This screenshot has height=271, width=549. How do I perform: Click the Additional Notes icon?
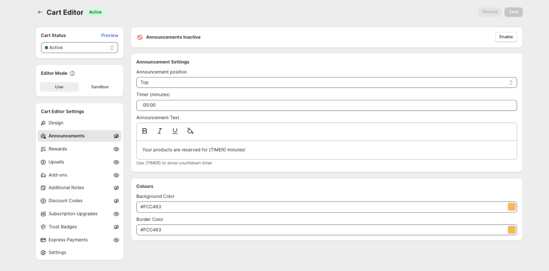43,188
